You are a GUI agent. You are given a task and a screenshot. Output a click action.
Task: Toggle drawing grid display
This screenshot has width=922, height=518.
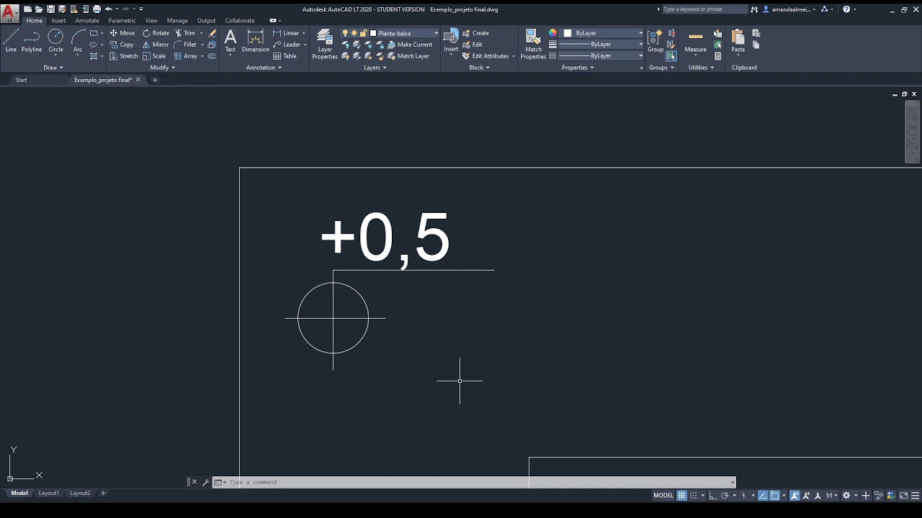681,495
